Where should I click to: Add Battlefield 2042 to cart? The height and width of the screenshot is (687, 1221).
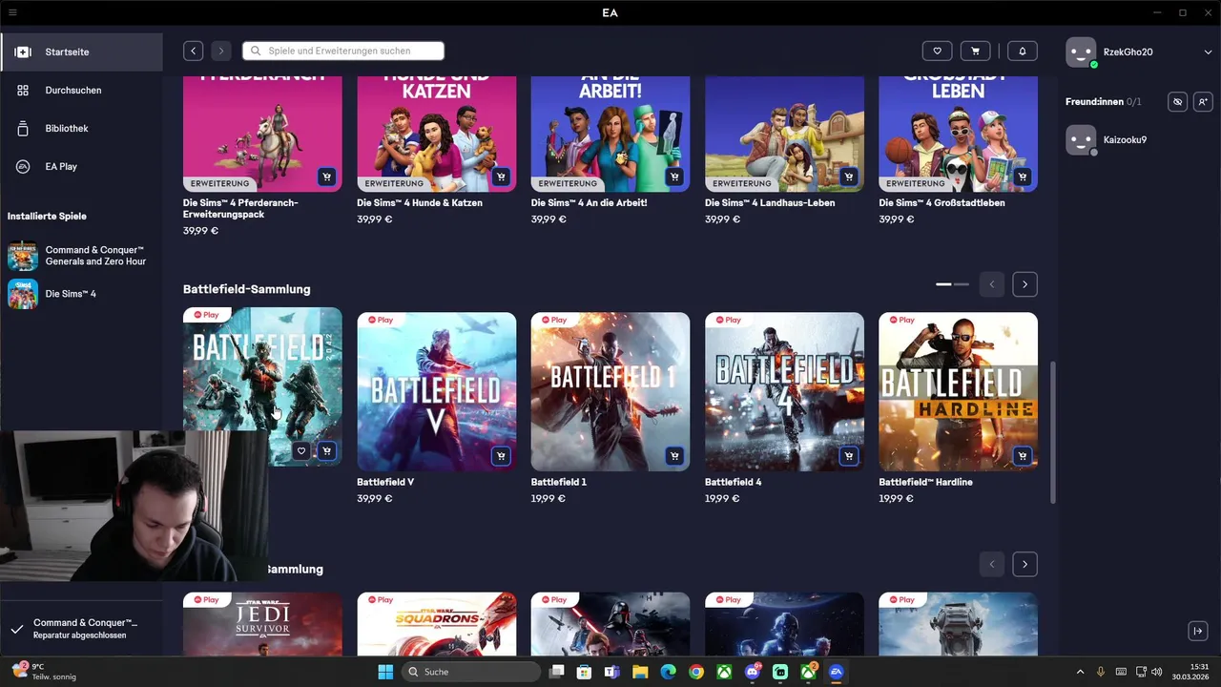click(327, 451)
